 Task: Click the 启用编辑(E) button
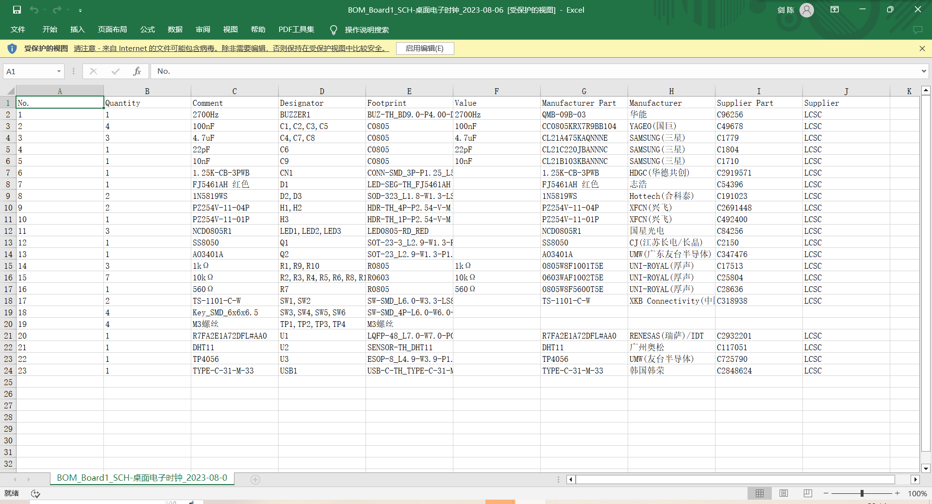pyautogui.click(x=425, y=49)
